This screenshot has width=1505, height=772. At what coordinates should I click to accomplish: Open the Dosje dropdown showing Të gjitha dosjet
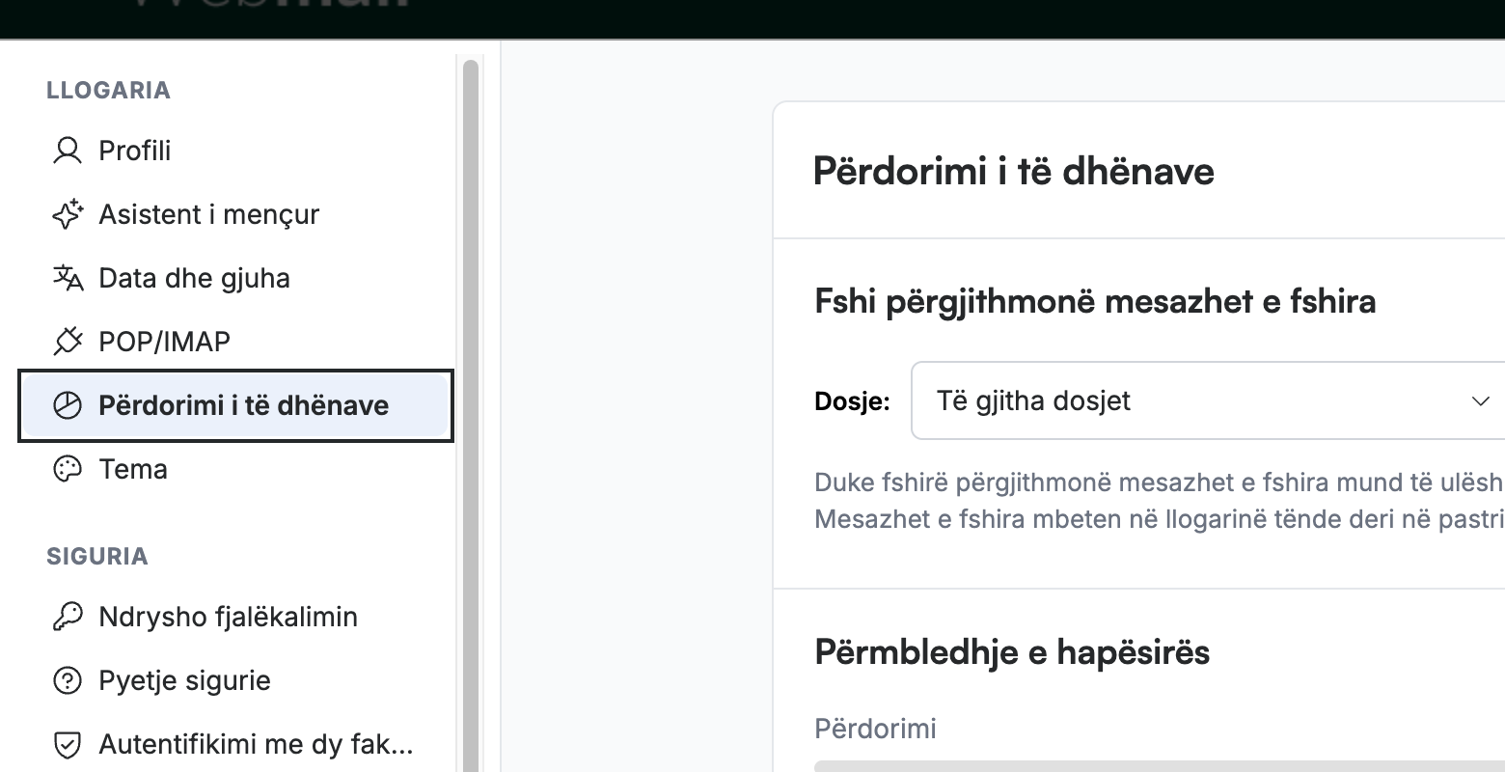(x=1208, y=400)
